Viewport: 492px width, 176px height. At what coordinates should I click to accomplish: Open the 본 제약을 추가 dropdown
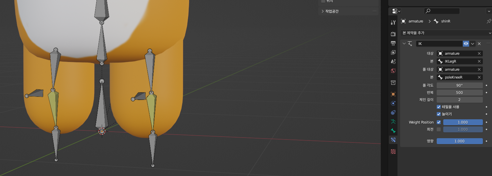pos(446,33)
